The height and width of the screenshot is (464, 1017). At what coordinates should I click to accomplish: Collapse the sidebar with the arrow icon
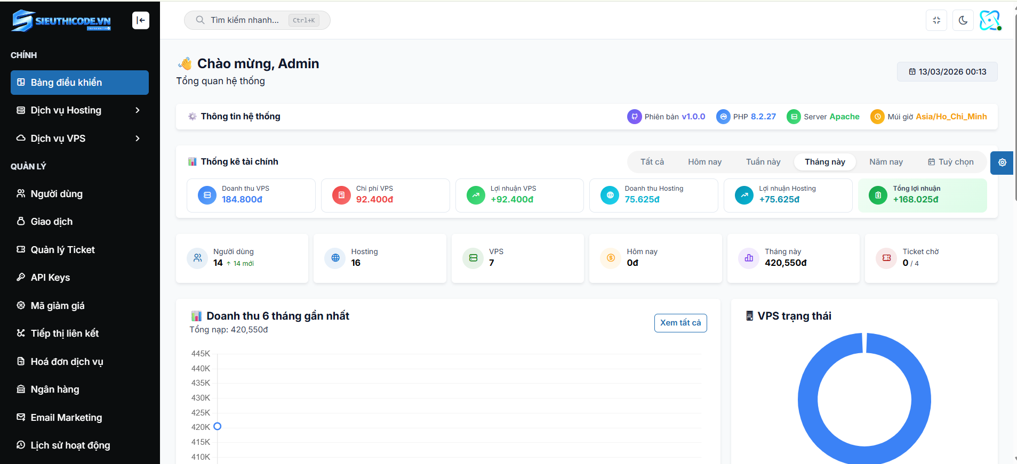click(141, 20)
